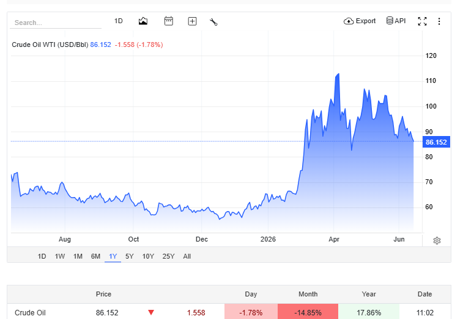This screenshot has width=463, height=319.
Task: Click the chart search field
Action: click(x=56, y=23)
